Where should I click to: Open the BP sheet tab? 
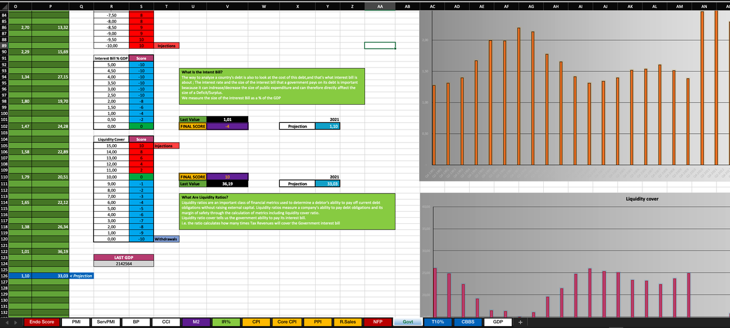pyautogui.click(x=136, y=321)
